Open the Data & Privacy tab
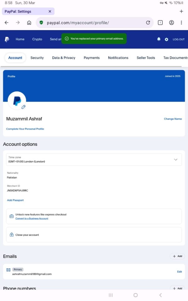The width and height of the screenshot is (188, 301). [x=64, y=58]
